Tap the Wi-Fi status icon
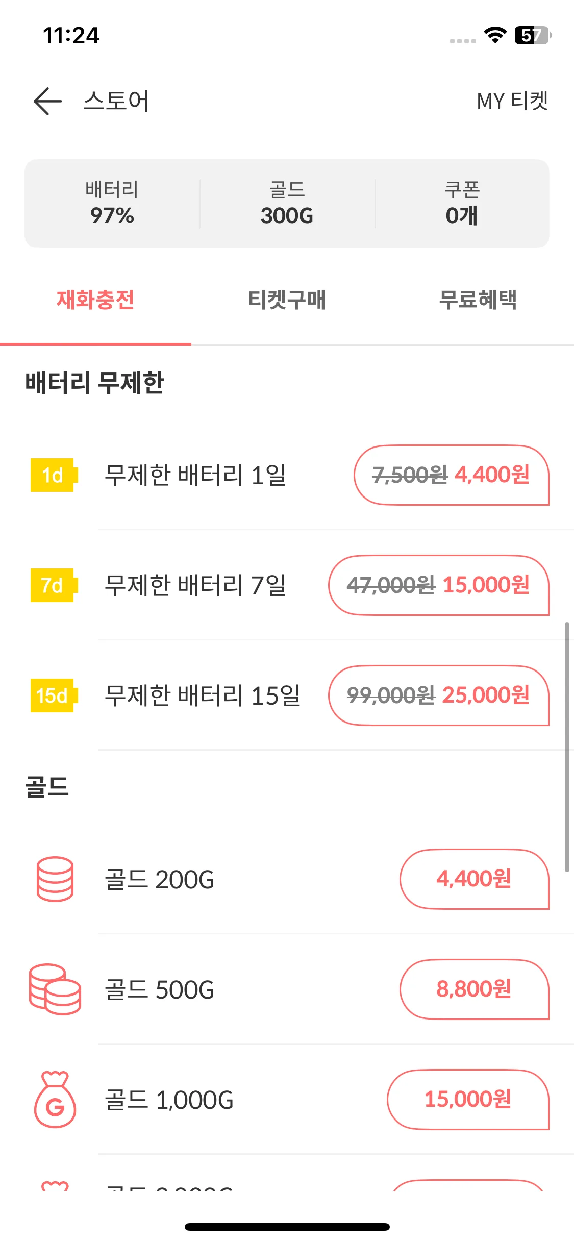This screenshot has height=1243, width=574. tap(495, 35)
